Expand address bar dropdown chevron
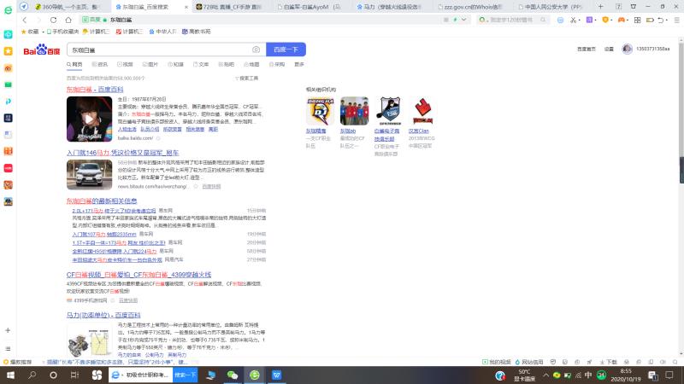 pyautogui.click(x=463, y=20)
